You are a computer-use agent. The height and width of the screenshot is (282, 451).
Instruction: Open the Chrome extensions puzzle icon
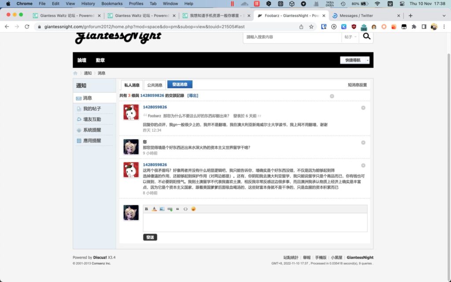(x=414, y=26)
